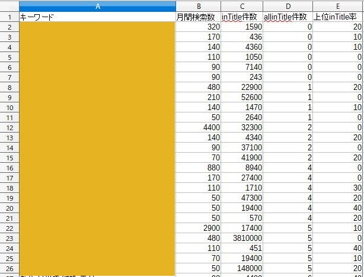Select cell with value 32300
The height and width of the screenshot is (277, 364).
[x=242, y=127]
